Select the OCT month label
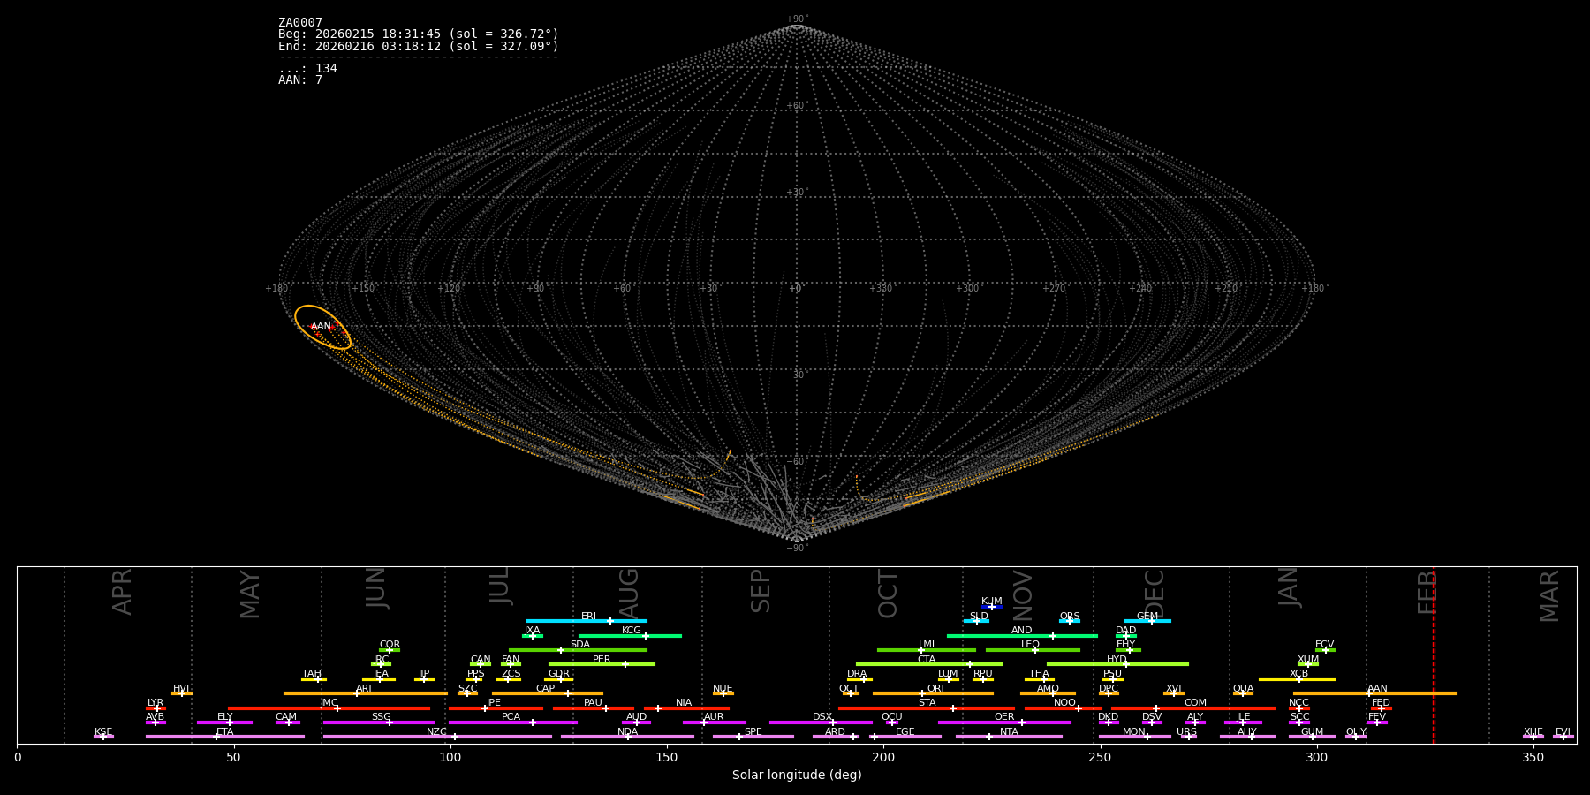The height and width of the screenshot is (795, 1590). pos(888,594)
